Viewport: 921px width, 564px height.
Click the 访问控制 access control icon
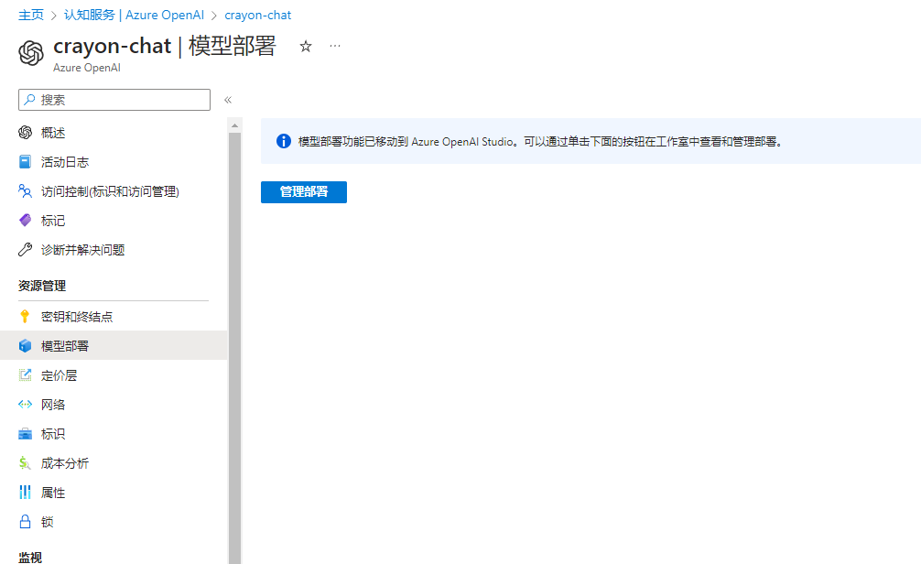coord(26,191)
